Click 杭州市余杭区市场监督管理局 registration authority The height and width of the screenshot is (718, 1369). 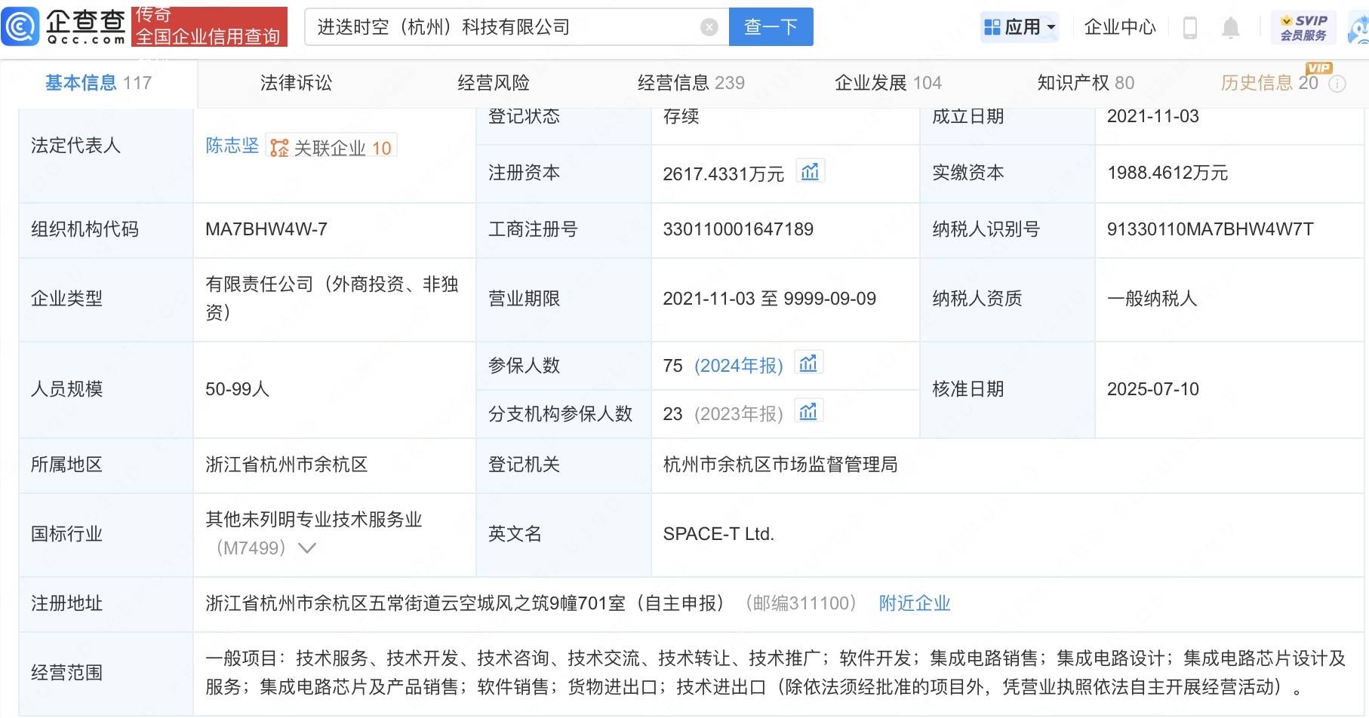pos(780,465)
